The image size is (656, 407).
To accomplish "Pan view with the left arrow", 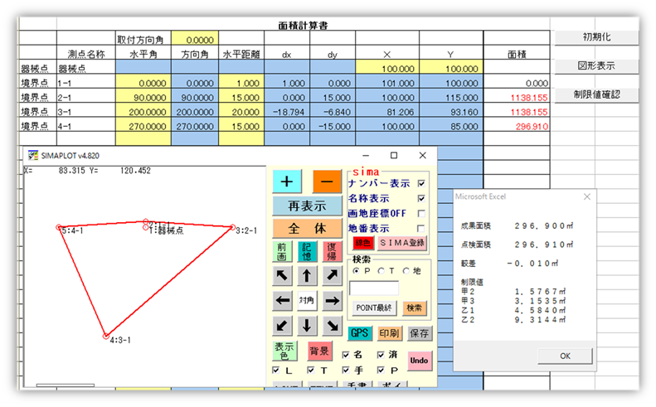I will pyautogui.click(x=282, y=300).
